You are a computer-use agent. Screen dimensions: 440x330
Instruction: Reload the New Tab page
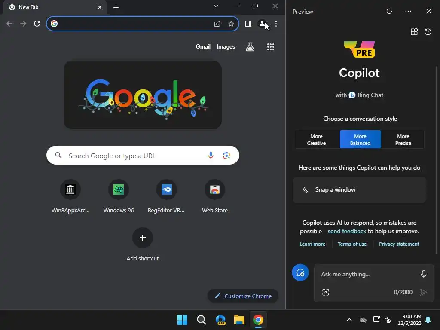37,24
